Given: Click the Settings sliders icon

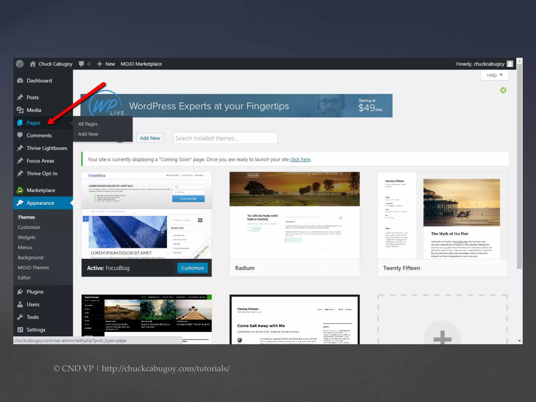Looking at the screenshot, I should point(20,330).
